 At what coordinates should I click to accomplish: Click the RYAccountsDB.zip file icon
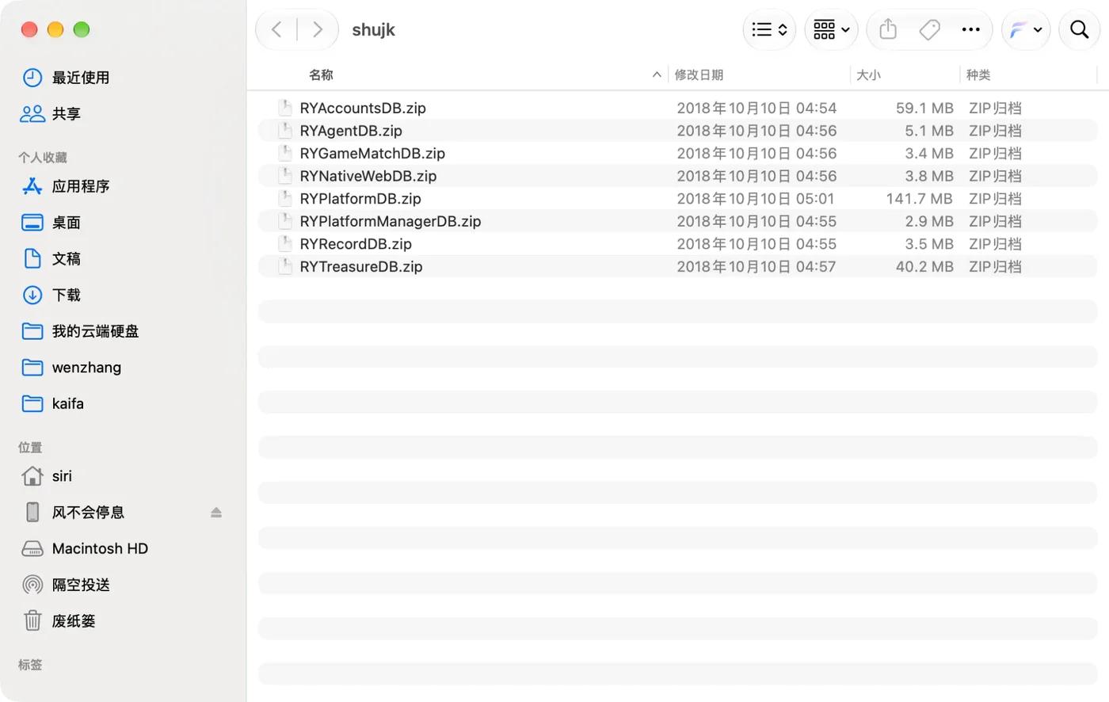coord(285,108)
